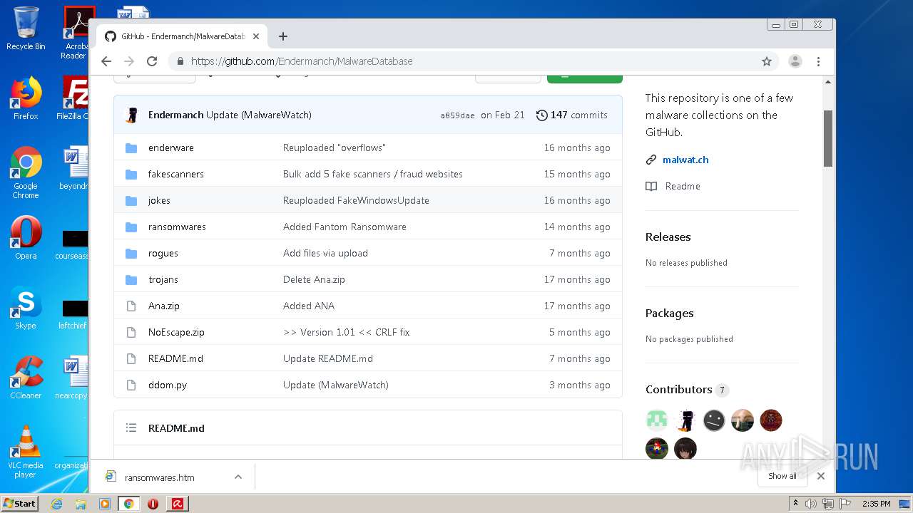Select Recycle Bin on the desktop

click(x=26, y=28)
